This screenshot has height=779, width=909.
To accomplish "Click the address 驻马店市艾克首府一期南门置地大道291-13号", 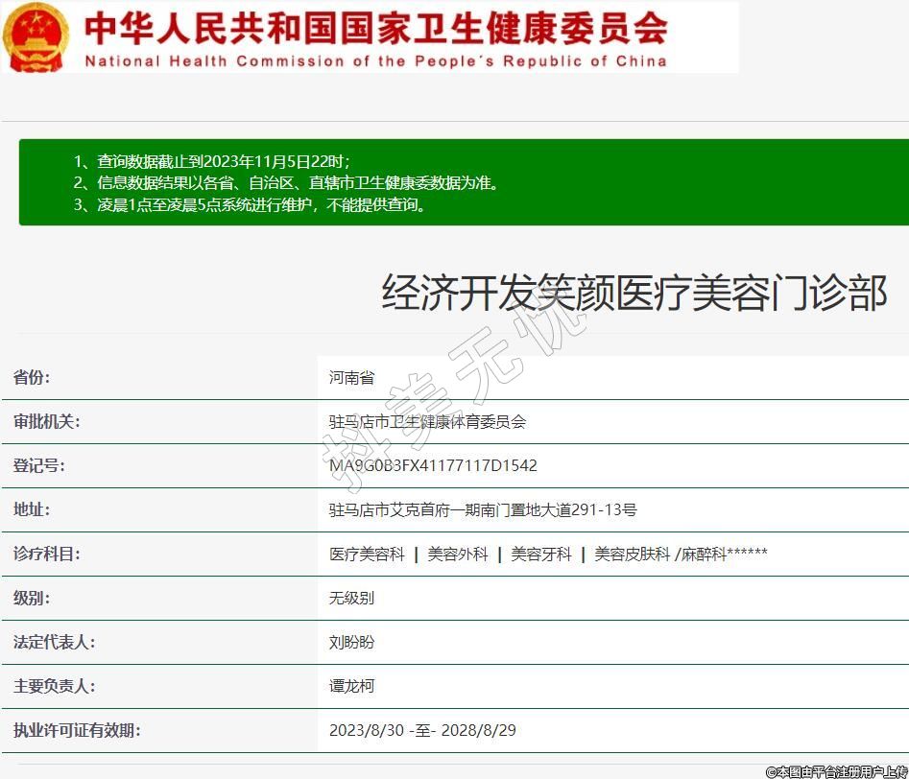I will pos(483,509).
